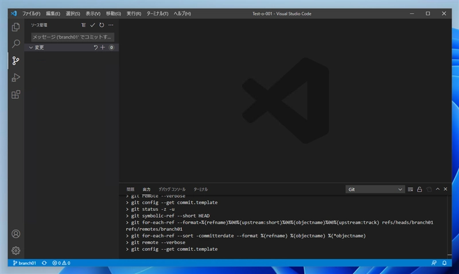Click the sync changes icon in status bar
Viewport: 459px width, 274px height.
coord(44,263)
